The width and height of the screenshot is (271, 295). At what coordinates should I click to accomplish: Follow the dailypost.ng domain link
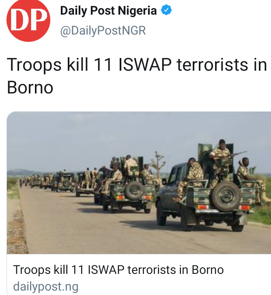pos(45,287)
